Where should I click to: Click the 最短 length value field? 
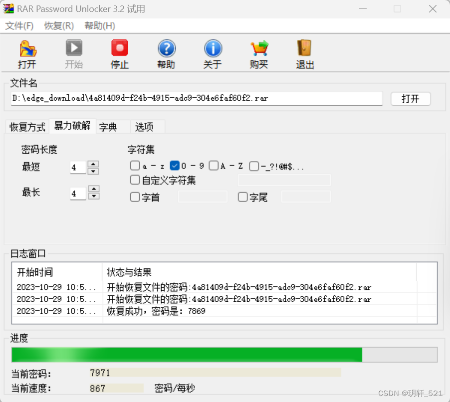pyautogui.click(x=78, y=168)
